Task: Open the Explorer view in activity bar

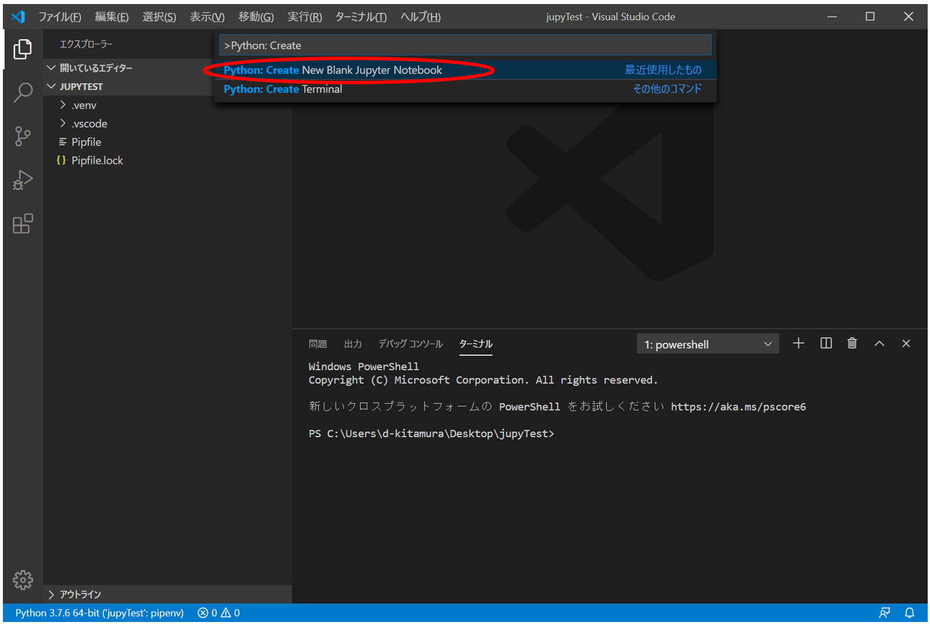Action: (23, 49)
